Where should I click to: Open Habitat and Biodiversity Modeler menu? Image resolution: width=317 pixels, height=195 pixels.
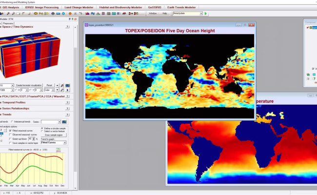click(x=120, y=7)
